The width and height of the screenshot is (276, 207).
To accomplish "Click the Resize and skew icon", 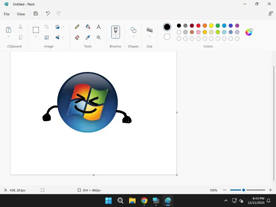I will click(x=47, y=37).
